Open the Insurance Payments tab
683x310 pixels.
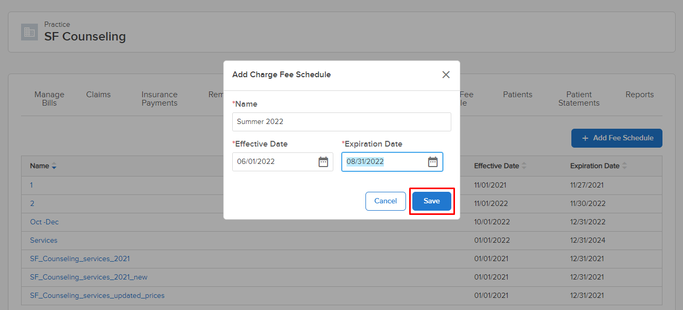click(x=159, y=99)
